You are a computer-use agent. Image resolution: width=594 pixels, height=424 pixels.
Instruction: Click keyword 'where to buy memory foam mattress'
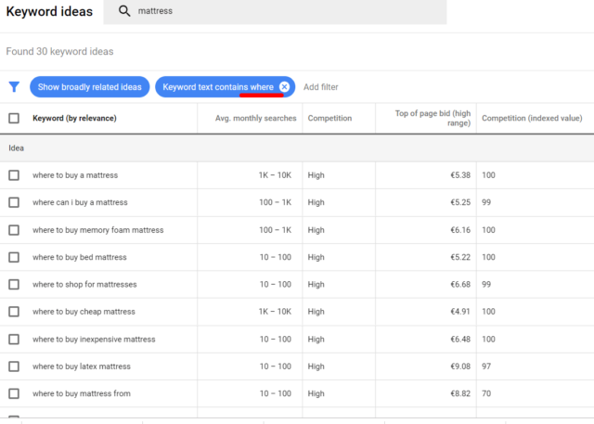tap(98, 230)
